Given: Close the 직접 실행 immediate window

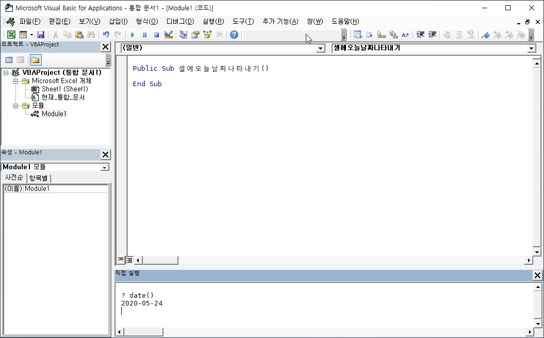Looking at the screenshot, I should pos(537,275).
